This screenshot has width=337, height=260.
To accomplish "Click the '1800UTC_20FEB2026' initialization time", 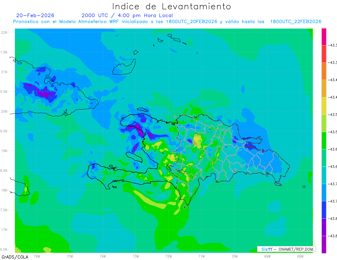I will (x=192, y=22).
